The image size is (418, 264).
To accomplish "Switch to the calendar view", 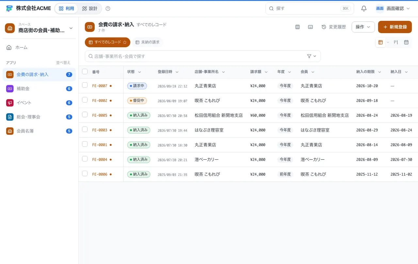I will [406, 42].
